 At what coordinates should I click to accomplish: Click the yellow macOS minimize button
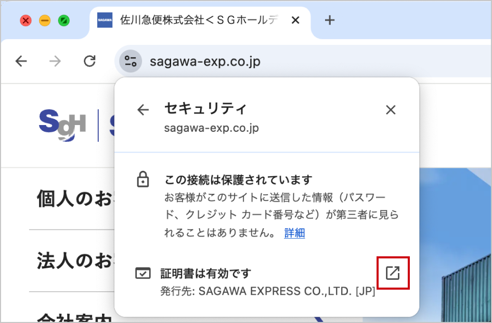45,21
